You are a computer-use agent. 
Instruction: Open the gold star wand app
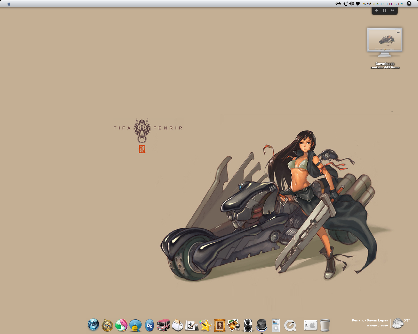(x=205, y=325)
